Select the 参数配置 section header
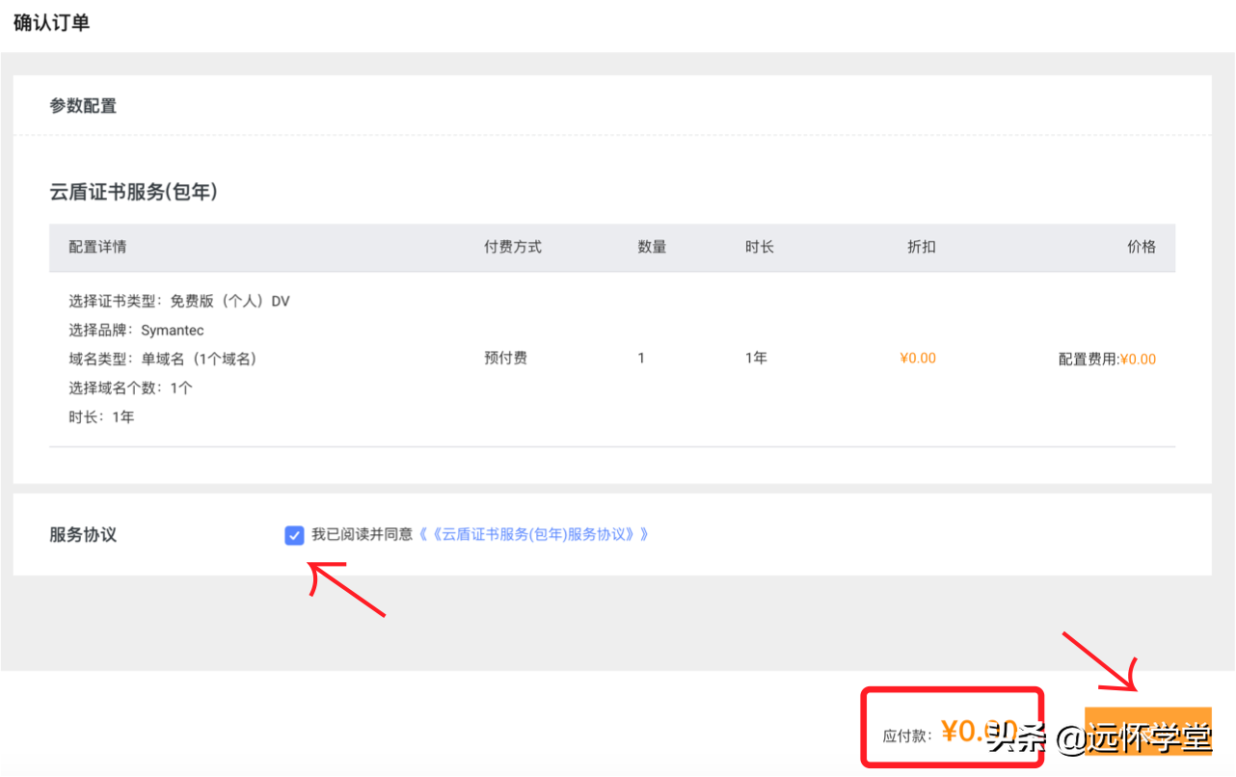Screen dimensions: 1236x777 (83, 106)
